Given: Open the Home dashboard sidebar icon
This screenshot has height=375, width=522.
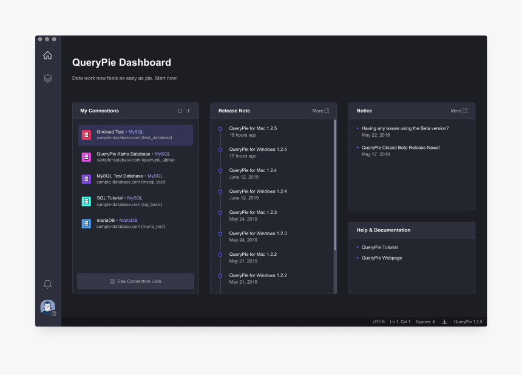Looking at the screenshot, I should click(x=47, y=55).
